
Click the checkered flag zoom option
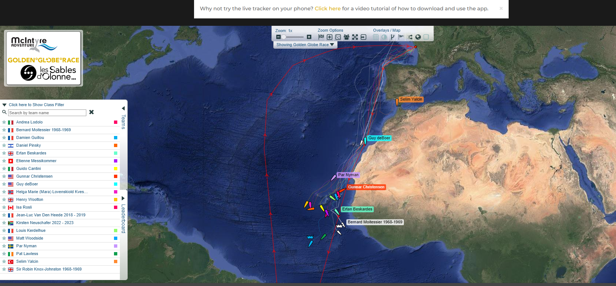(x=321, y=37)
